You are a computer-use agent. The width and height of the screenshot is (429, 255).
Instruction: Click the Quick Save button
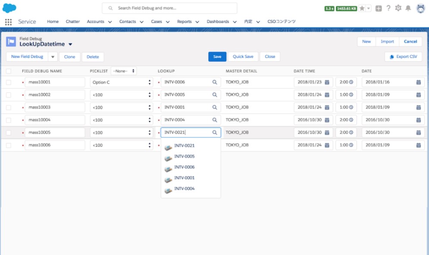(x=243, y=56)
